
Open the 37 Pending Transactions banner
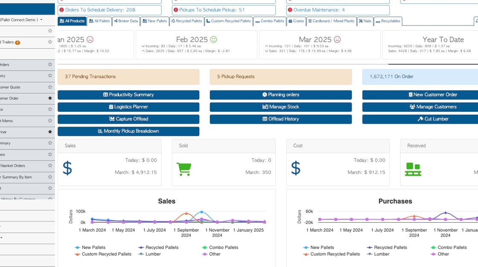(128, 77)
